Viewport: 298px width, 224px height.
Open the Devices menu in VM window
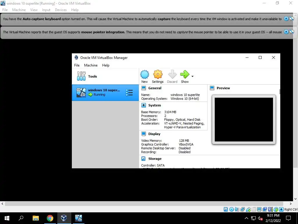click(x=61, y=10)
